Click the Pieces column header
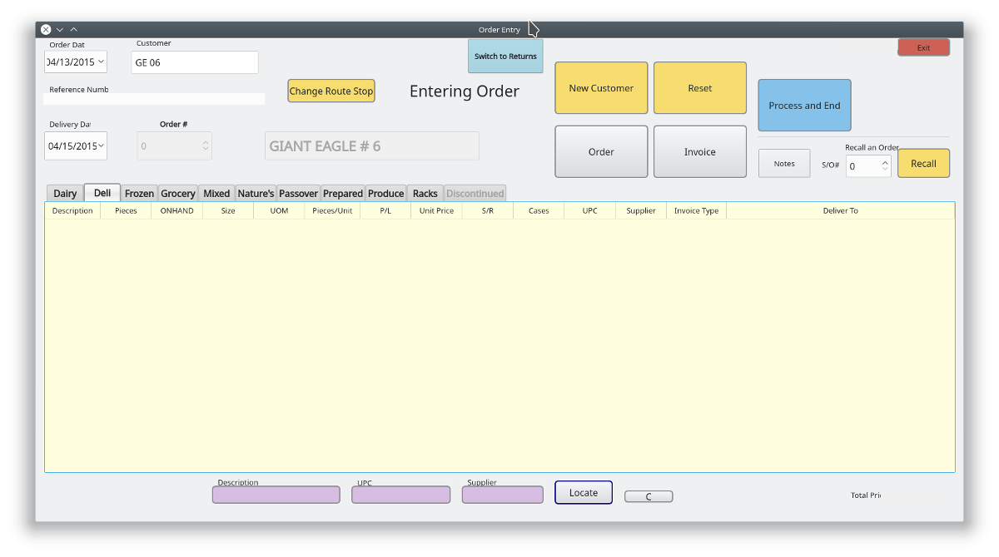This screenshot has height=557, width=999. (126, 210)
